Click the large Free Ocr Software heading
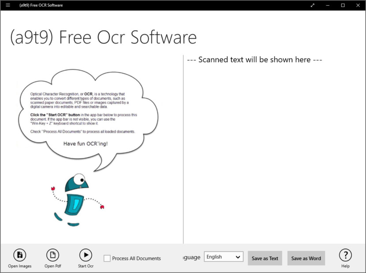This screenshot has width=366, height=273. 103,37
